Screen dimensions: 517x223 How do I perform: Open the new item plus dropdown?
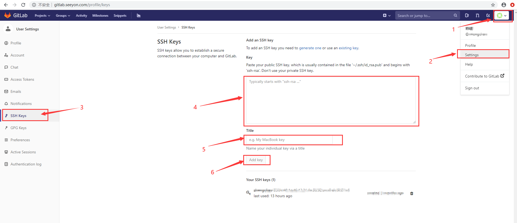(x=387, y=15)
